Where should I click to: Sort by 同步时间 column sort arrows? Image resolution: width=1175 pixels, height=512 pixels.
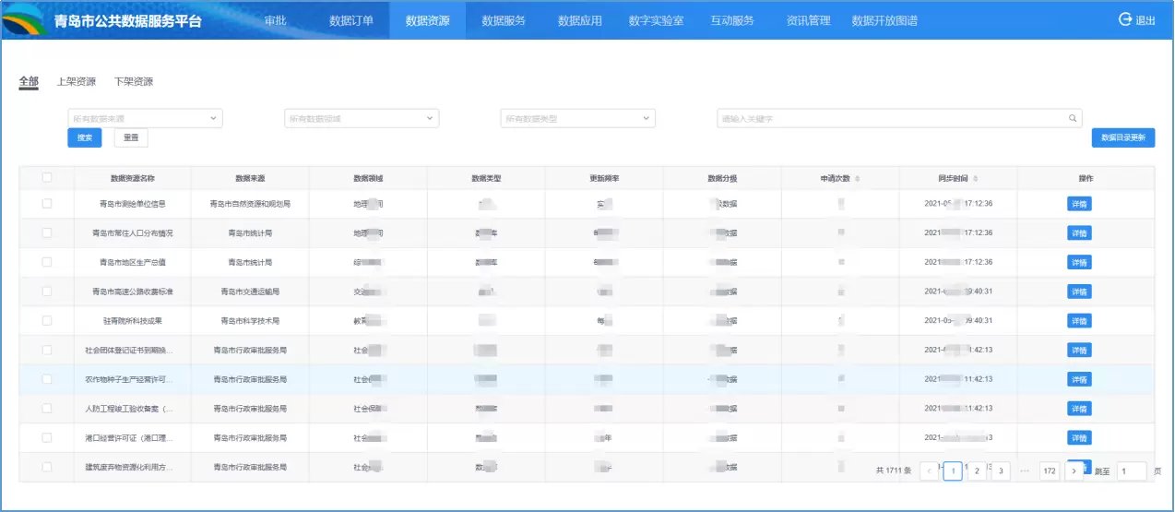[x=976, y=178]
